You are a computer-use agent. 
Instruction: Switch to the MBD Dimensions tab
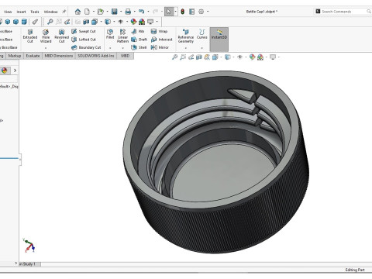tap(59, 56)
